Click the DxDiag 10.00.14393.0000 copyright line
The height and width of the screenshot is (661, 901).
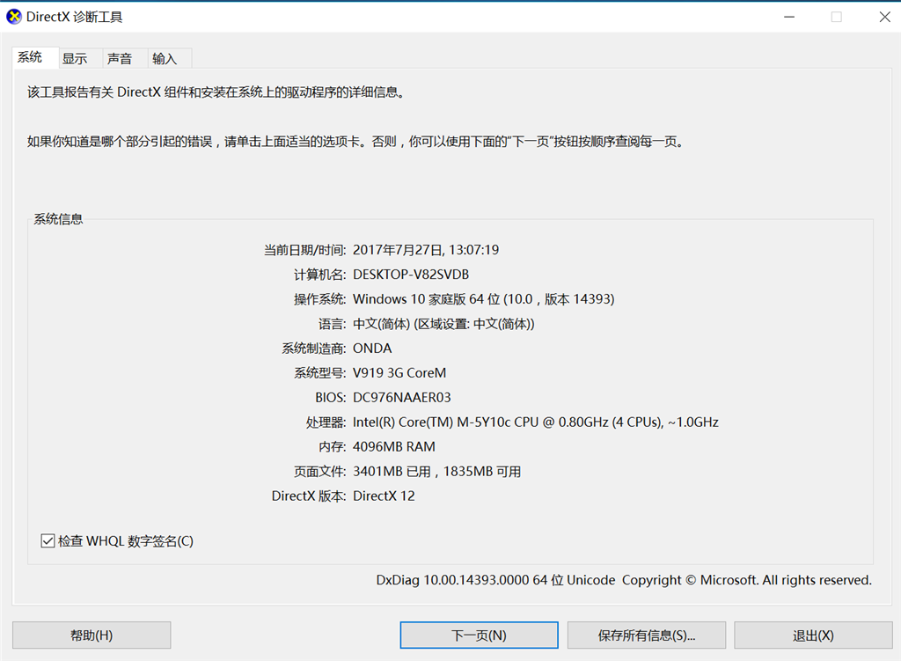click(x=624, y=580)
